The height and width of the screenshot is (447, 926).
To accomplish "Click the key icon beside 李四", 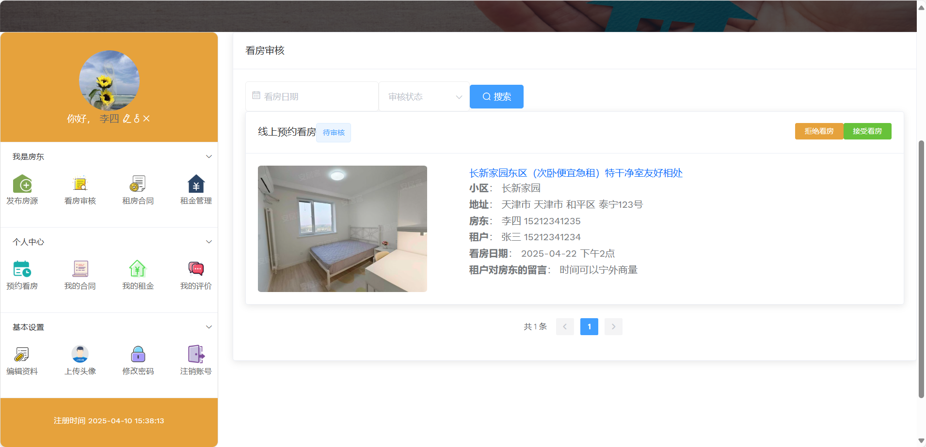I will (137, 119).
